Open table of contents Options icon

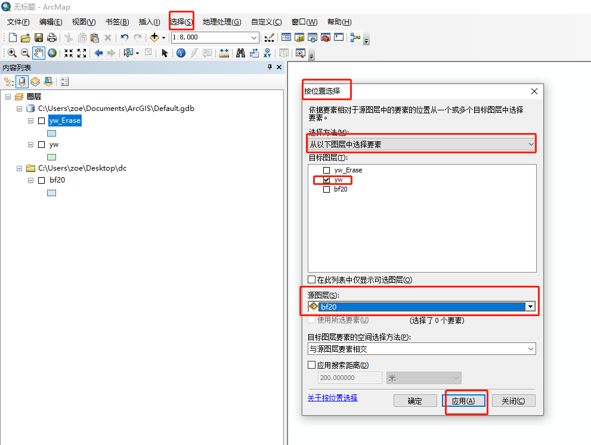(x=65, y=82)
